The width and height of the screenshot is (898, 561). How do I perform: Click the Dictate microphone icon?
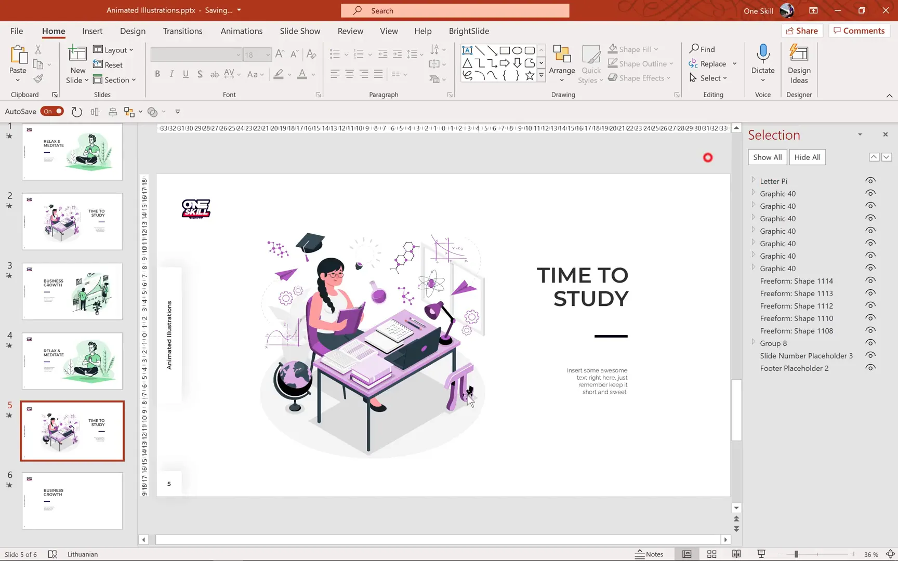click(762, 54)
